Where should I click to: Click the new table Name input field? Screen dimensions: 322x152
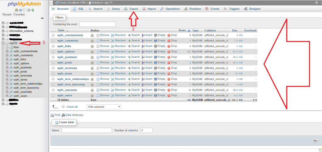(x=87, y=130)
